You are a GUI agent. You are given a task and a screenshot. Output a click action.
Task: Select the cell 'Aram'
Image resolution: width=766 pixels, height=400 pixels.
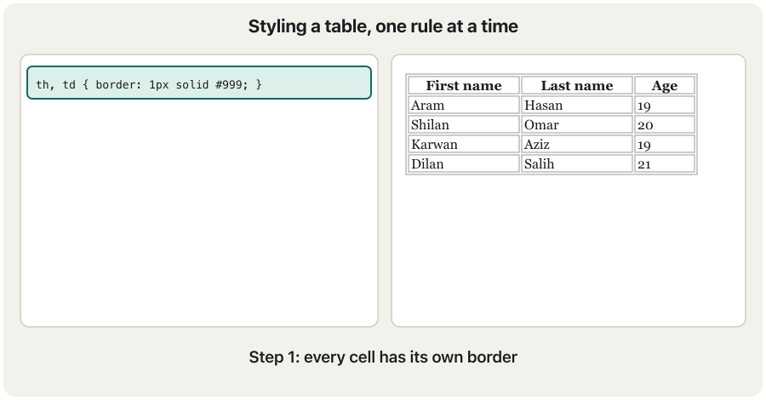(464, 105)
